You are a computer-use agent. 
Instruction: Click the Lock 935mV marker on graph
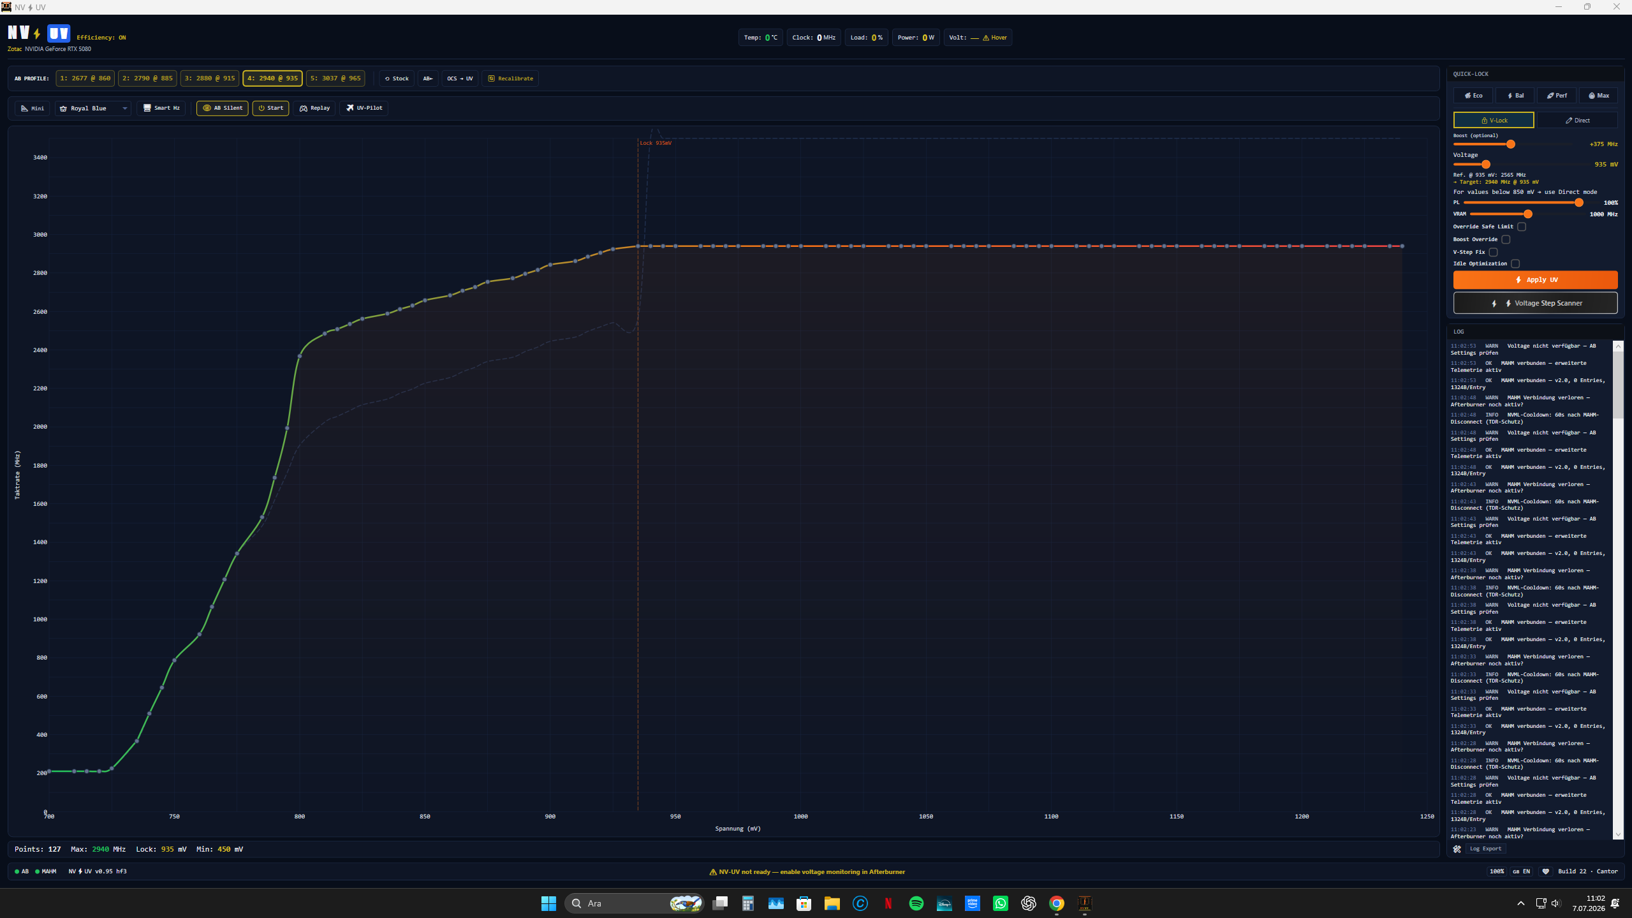coord(656,143)
